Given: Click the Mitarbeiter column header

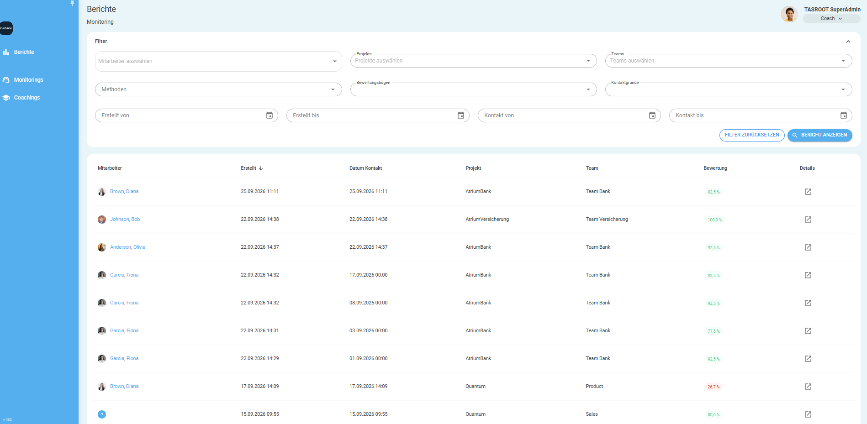Looking at the screenshot, I should (110, 168).
